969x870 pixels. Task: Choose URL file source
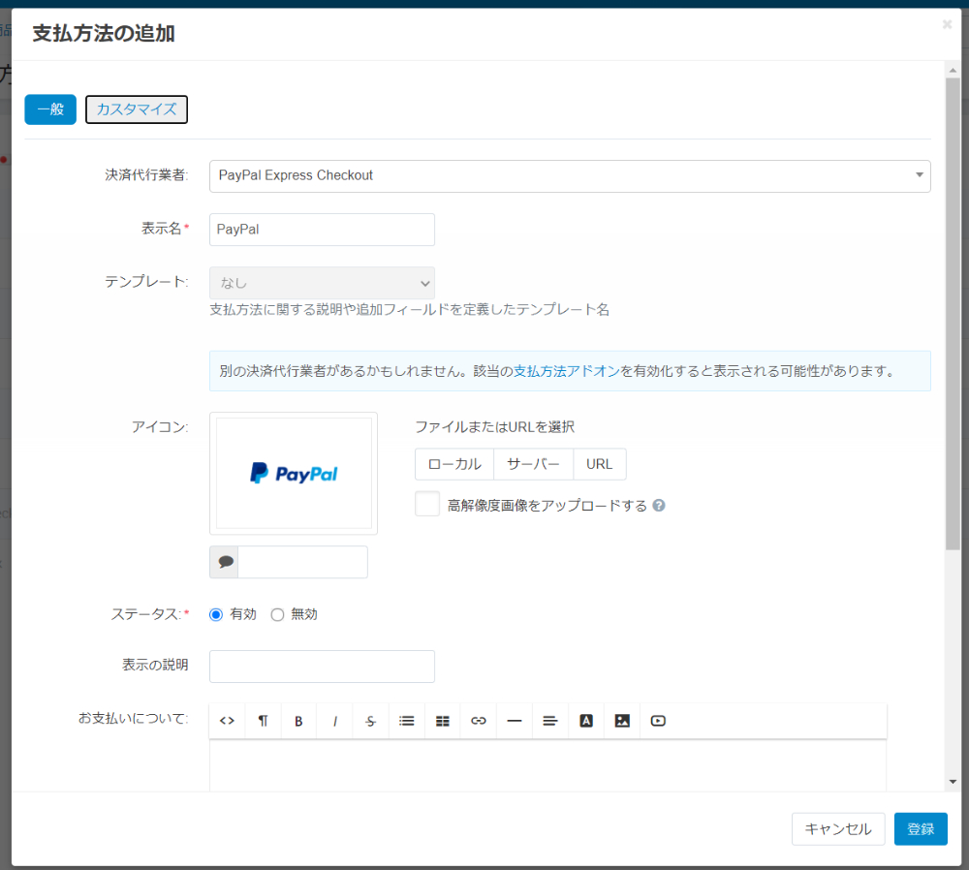(x=600, y=464)
